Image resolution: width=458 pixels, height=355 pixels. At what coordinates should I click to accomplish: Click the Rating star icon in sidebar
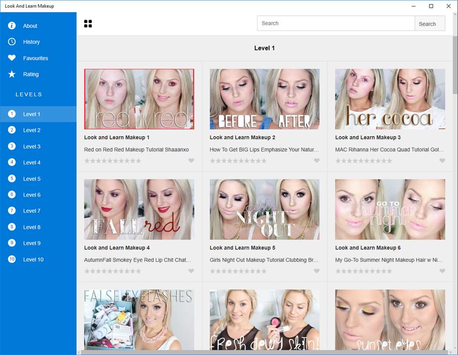12,74
